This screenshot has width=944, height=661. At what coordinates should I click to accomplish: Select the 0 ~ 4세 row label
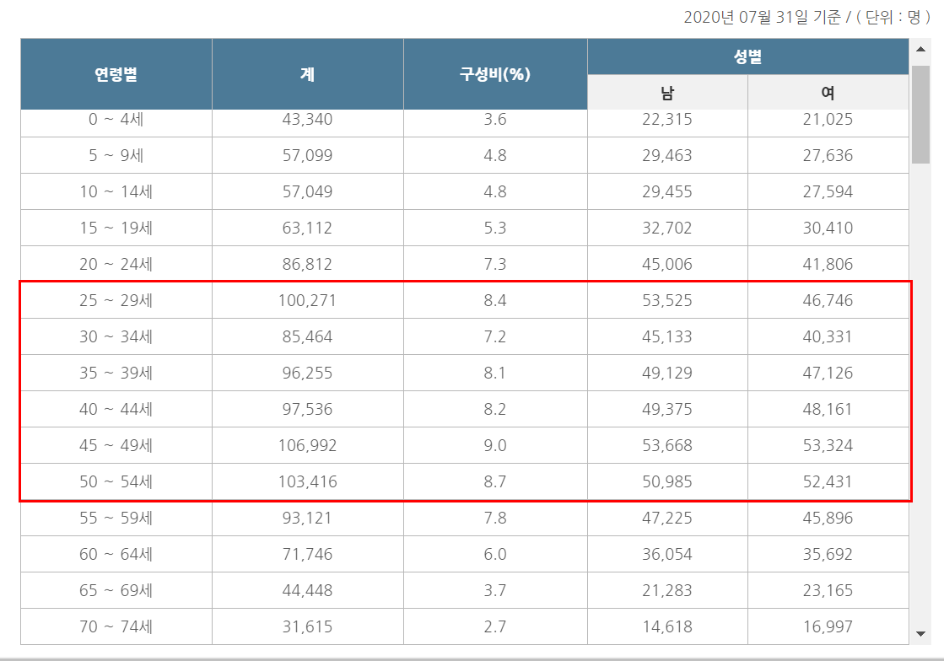pyautogui.click(x=116, y=119)
